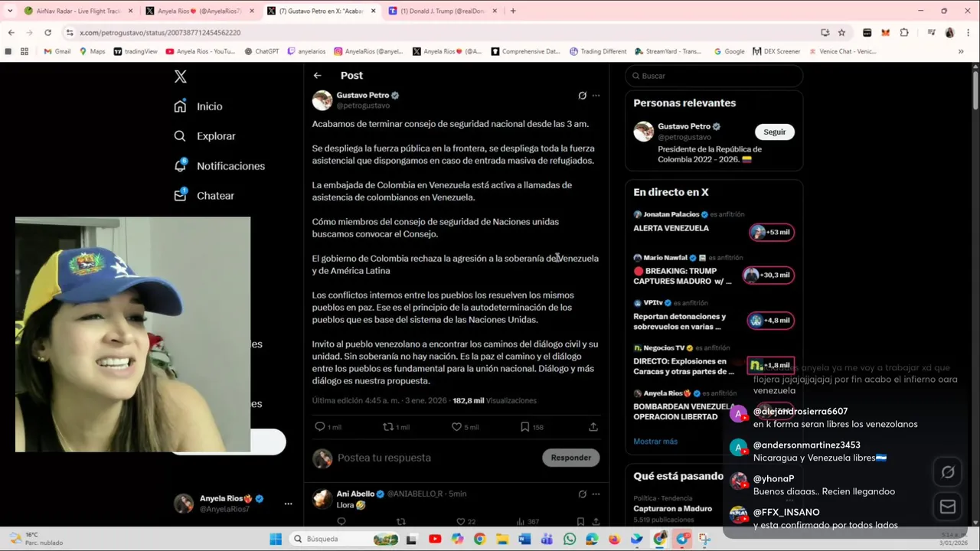Click the taskbar Búsqueda search box

(345, 539)
